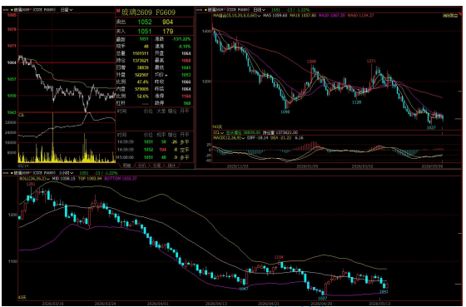Click the yellow dot marker in the hourly chart header
The image size is (466, 307).
(12, 173)
